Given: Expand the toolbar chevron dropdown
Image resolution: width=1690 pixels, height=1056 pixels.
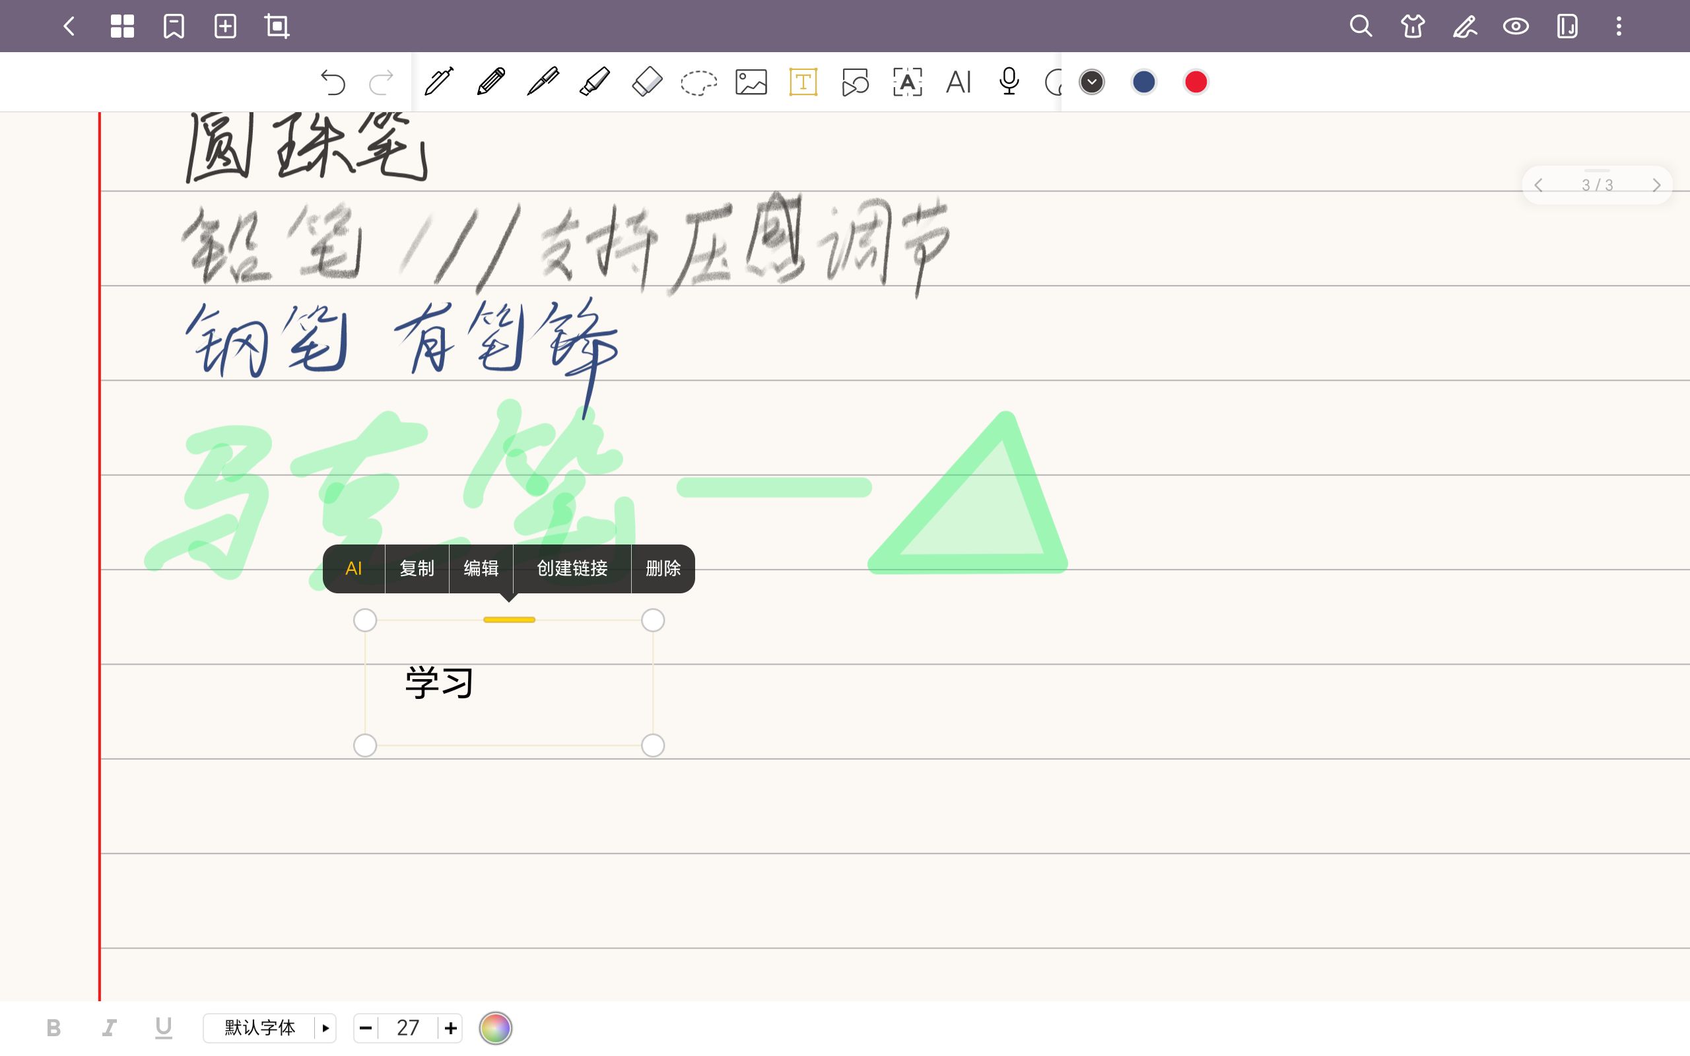Looking at the screenshot, I should [x=1091, y=82].
